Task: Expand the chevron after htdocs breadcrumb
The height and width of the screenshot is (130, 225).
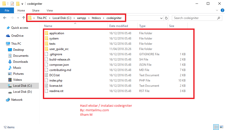Action: [x=104, y=18]
